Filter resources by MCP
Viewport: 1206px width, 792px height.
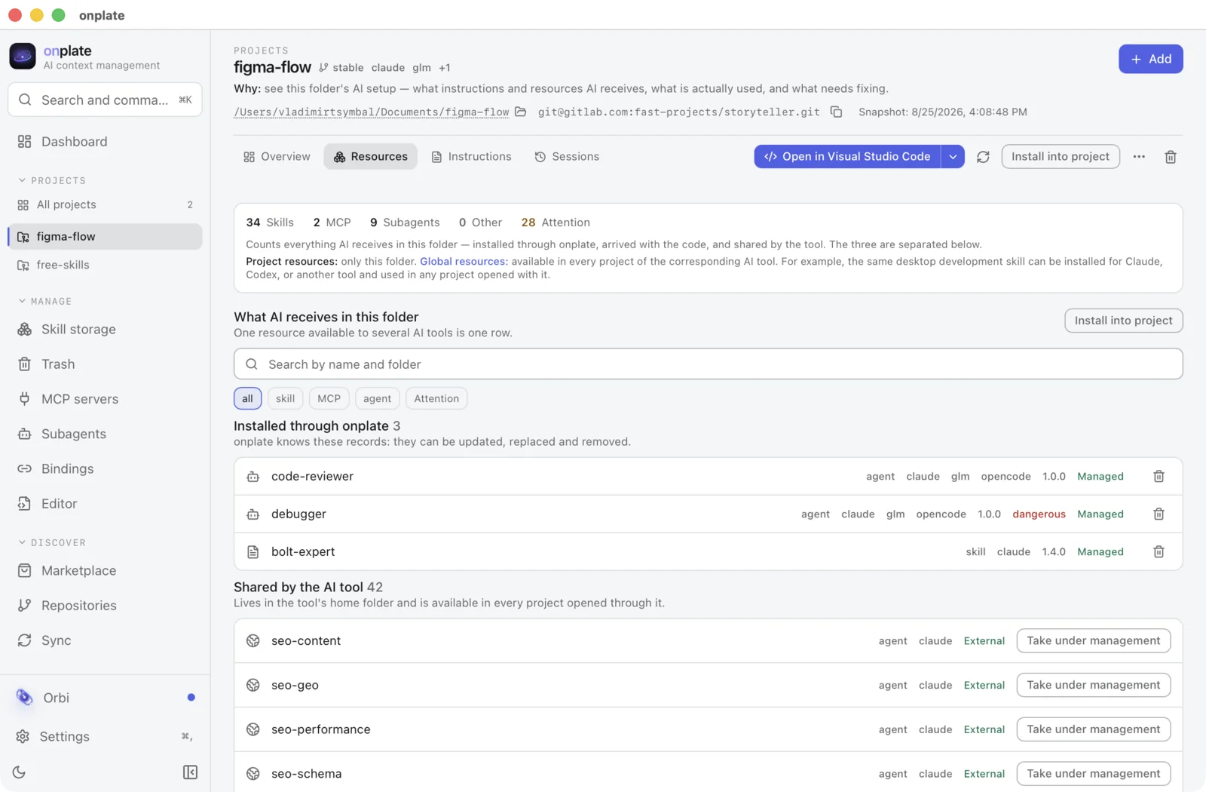point(329,399)
